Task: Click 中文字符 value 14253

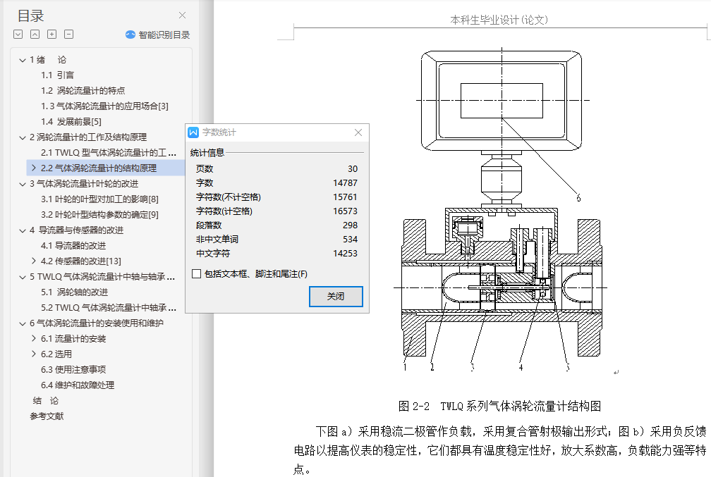Action: click(x=345, y=253)
